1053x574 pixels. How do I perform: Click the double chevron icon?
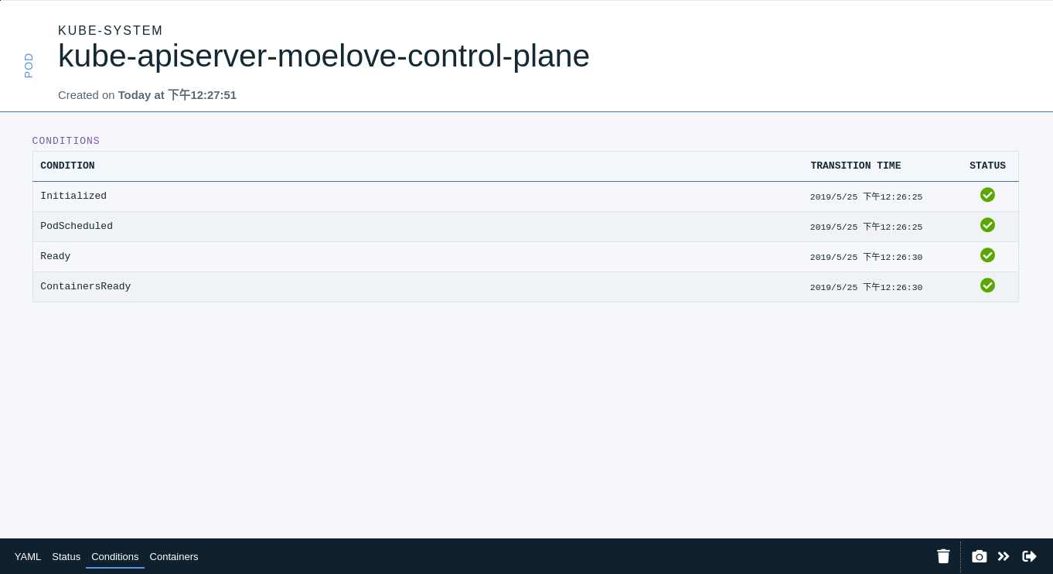click(x=1004, y=556)
